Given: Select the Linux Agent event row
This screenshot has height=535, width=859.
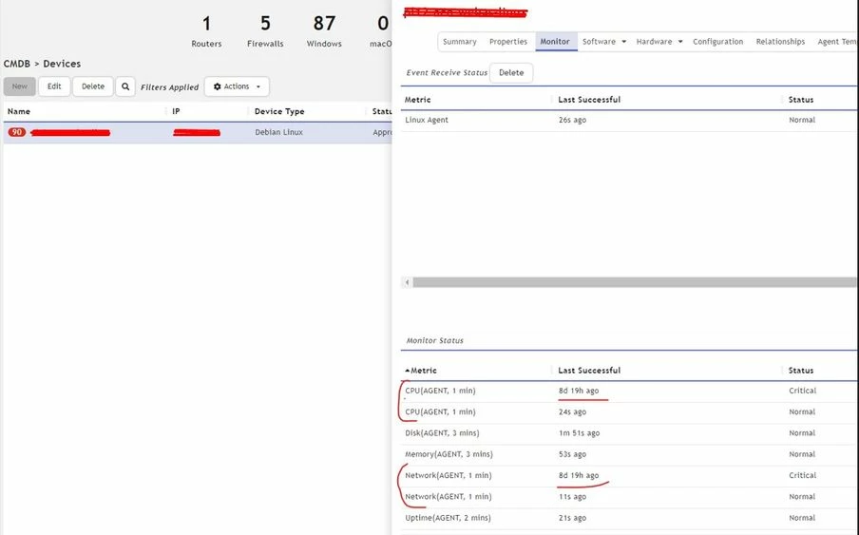Looking at the screenshot, I should click(x=629, y=120).
